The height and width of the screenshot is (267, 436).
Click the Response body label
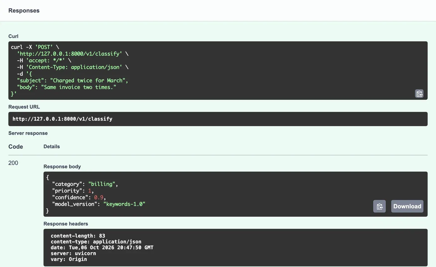(62, 167)
